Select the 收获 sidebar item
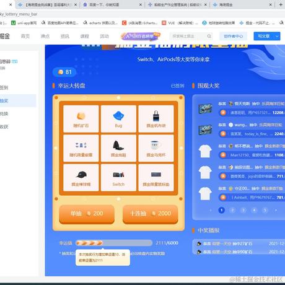The image size is (285, 285). (4, 127)
